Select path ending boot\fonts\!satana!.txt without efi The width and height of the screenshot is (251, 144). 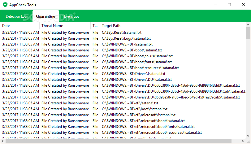(137, 62)
